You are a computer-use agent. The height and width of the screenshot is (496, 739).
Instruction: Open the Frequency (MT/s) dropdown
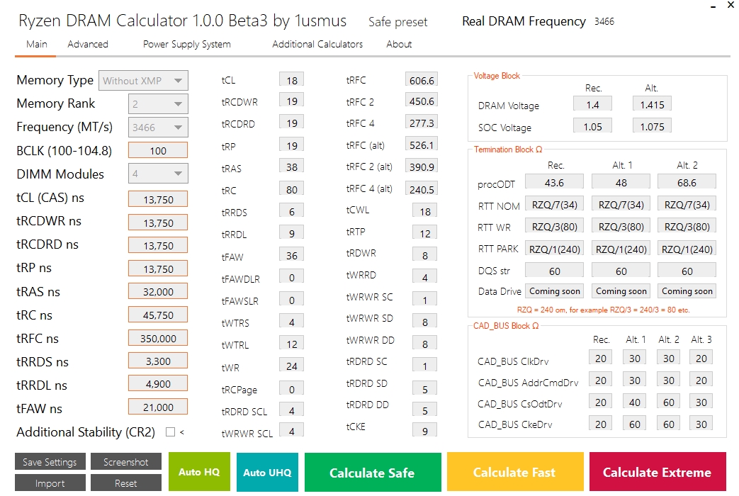pyautogui.click(x=158, y=128)
